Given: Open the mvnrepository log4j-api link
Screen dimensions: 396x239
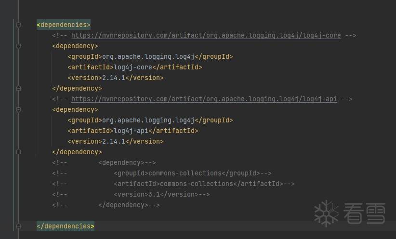Looking at the screenshot, I should [204, 99].
